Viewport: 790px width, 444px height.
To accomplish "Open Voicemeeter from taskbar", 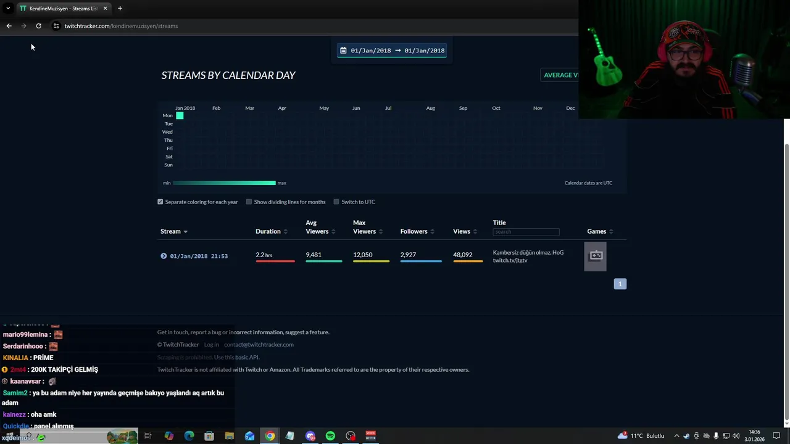I will [371, 436].
